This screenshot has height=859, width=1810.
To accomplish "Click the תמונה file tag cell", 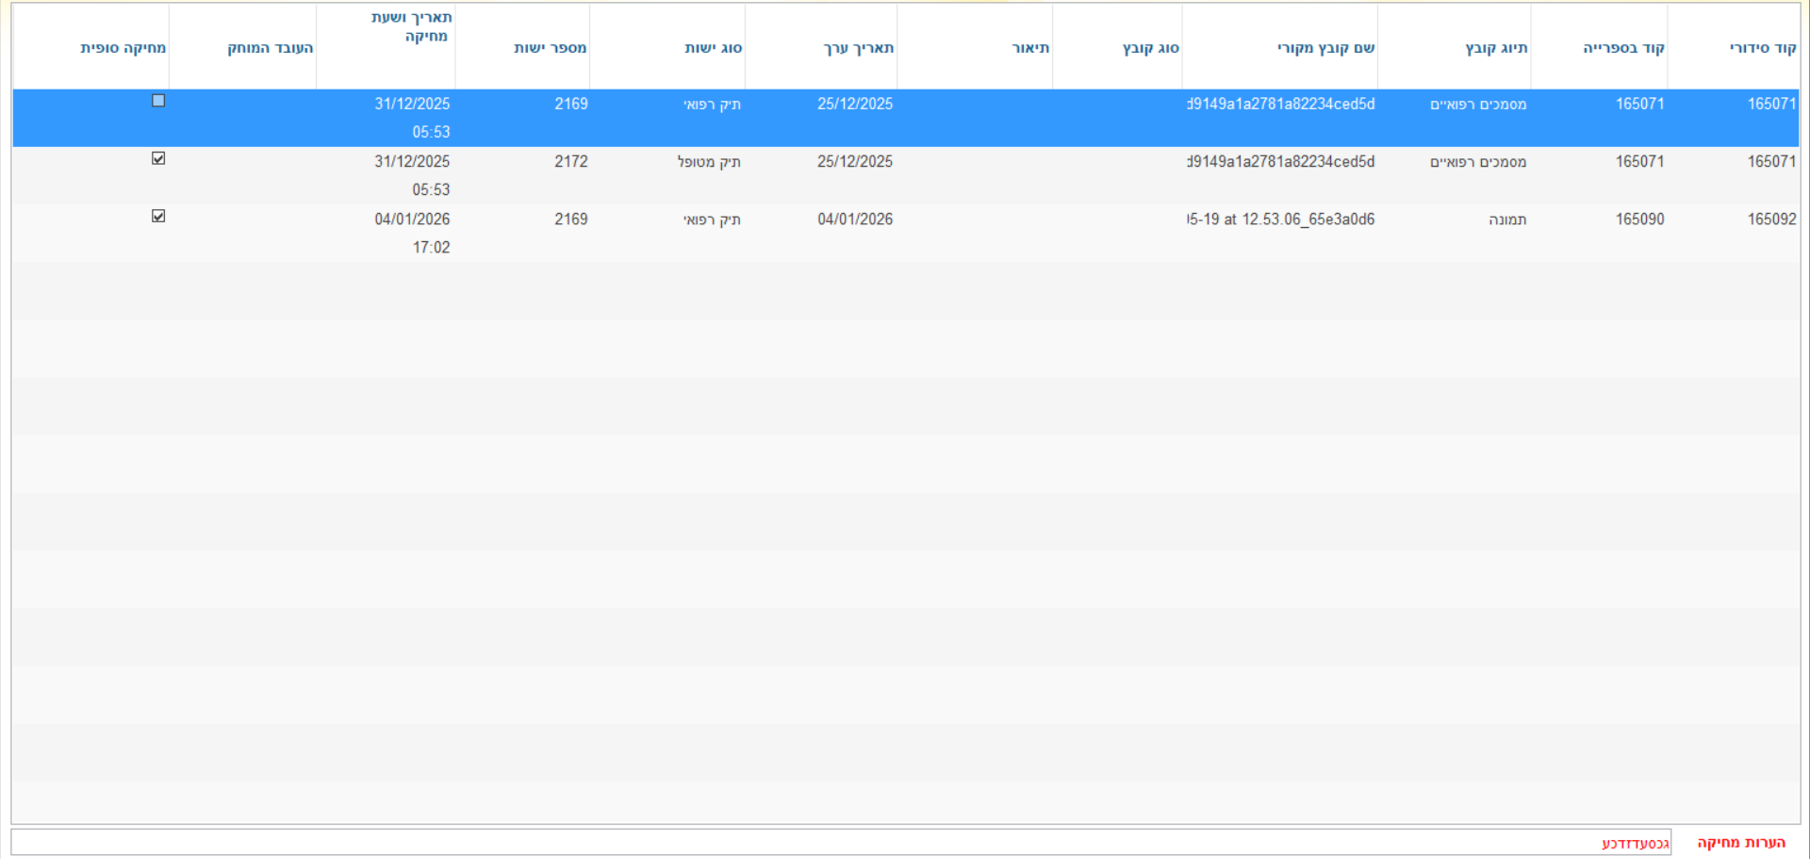I will click(1506, 219).
